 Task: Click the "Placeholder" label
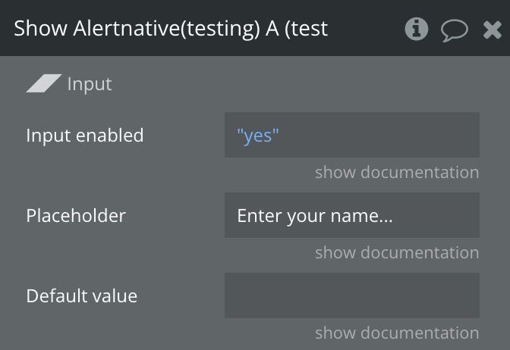76,216
